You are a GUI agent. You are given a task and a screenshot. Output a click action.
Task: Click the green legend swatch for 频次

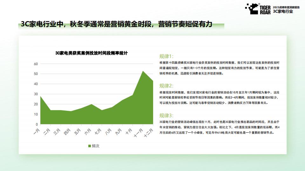tap(90, 146)
